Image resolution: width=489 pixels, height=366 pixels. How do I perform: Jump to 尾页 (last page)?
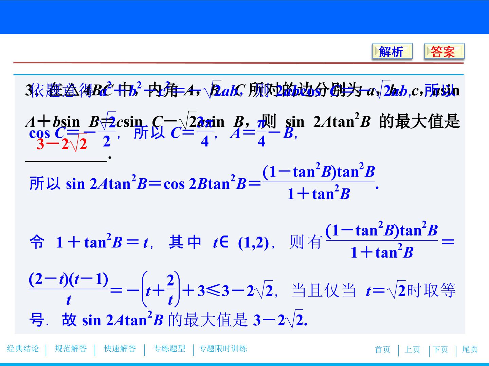click(470, 349)
